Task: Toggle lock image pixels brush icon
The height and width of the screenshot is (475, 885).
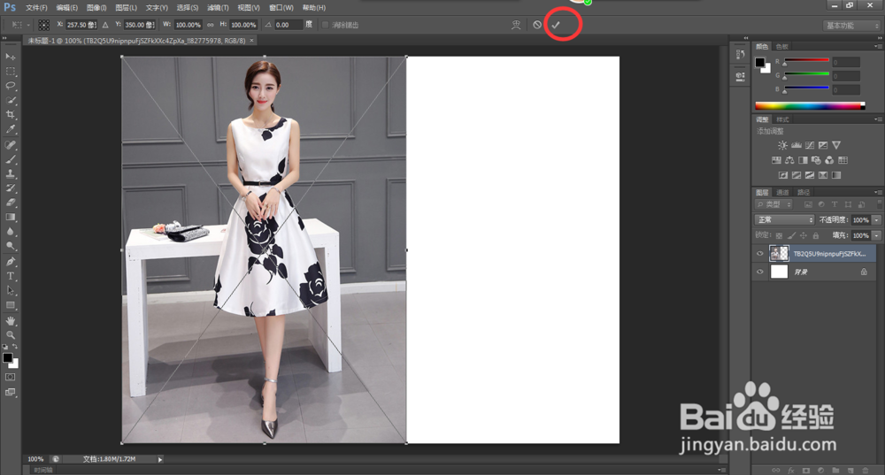Action: [791, 235]
